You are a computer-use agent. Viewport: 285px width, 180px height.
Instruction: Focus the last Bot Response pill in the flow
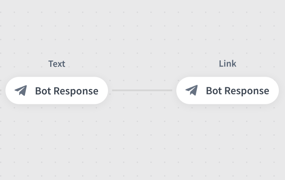(228, 90)
